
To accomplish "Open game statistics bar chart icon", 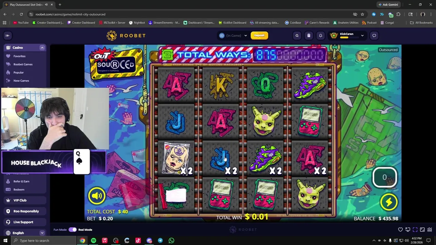I will point(430,230).
